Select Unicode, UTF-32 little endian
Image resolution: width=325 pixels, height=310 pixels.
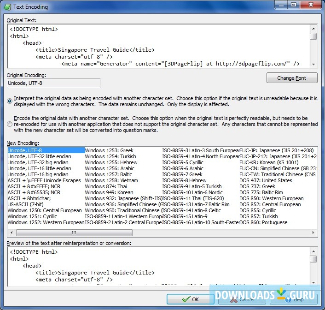[40, 156]
